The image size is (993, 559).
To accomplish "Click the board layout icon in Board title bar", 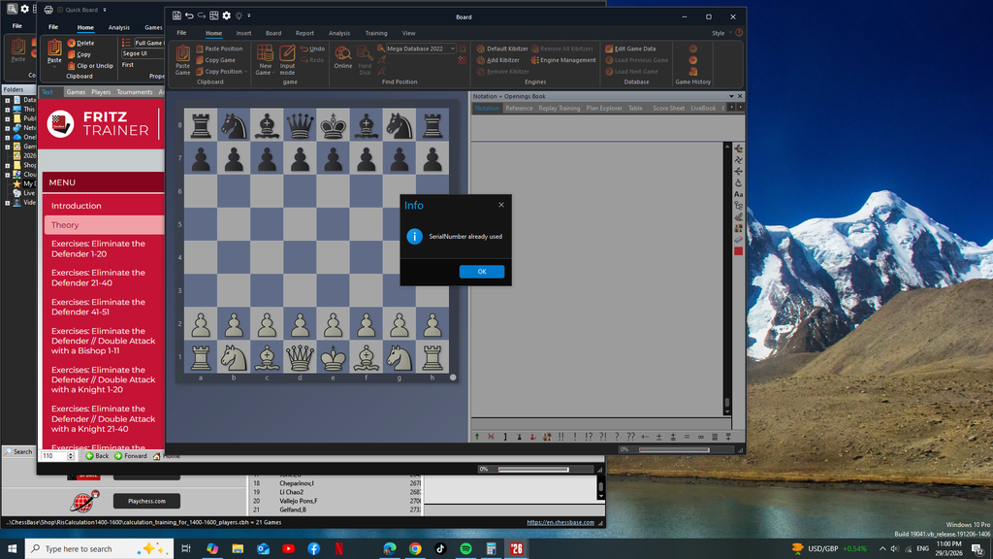I will pos(214,16).
